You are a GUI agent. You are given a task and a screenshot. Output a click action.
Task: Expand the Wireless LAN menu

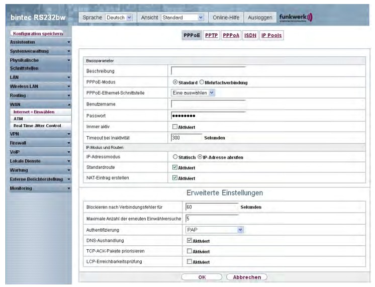tap(40, 86)
